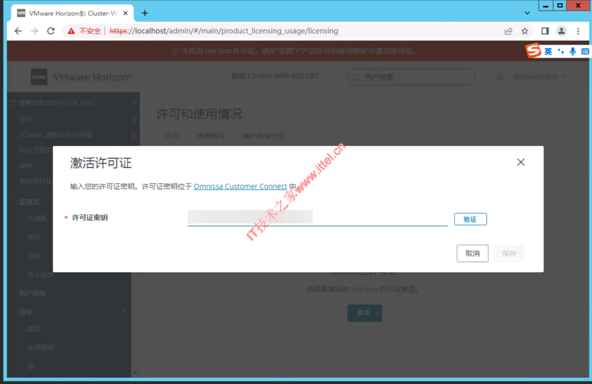
Task: Collapse the 更新时间 status section chevron
Action: click(133, 103)
